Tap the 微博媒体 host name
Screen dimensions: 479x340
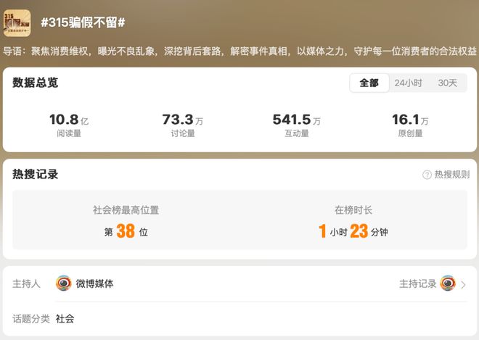click(94, 283)
